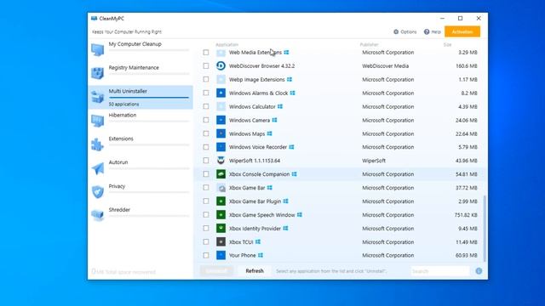Click the Windows Voice Recorder app icon

221,147
